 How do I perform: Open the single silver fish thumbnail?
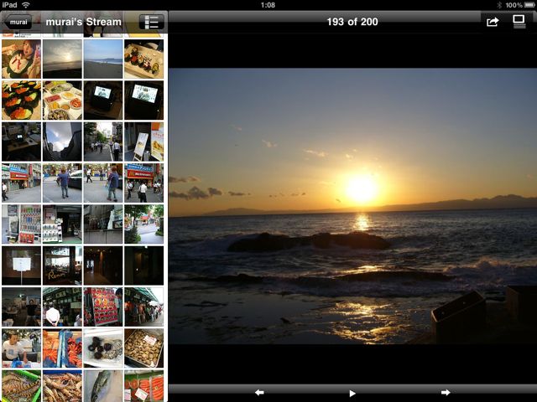(x=103, y=386)
